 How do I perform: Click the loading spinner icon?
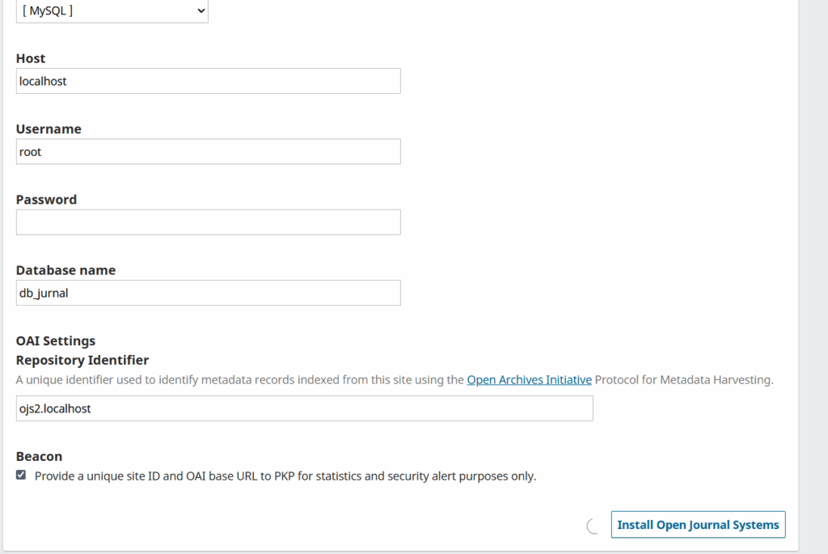(593, 526)
